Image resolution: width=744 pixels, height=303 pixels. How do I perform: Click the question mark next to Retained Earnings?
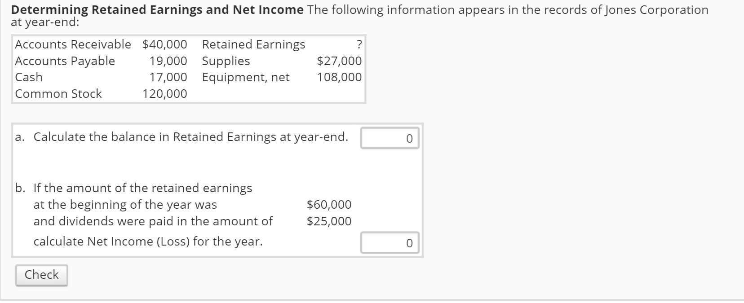[x=359, y=44]
